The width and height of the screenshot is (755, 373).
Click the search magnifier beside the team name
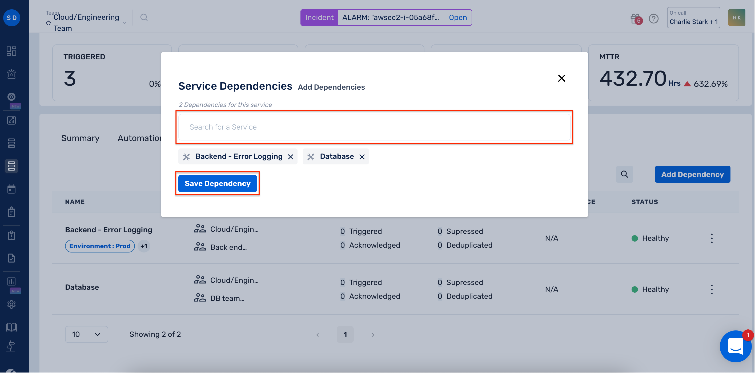click(144, 17)
